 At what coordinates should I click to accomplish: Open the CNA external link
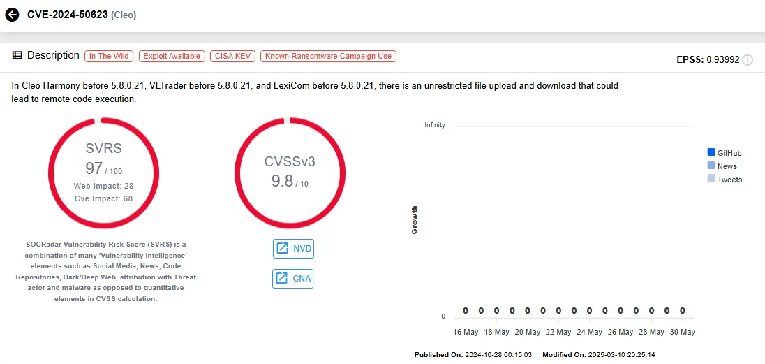pyautogui.click(x=292, y=279)
